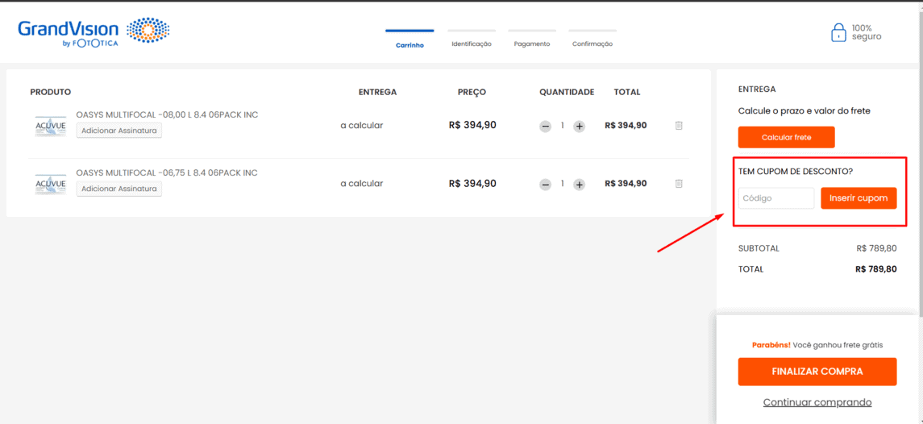923x424 pixels.
Task: Focus the coupon Código input field
Action: pos(776,198)
